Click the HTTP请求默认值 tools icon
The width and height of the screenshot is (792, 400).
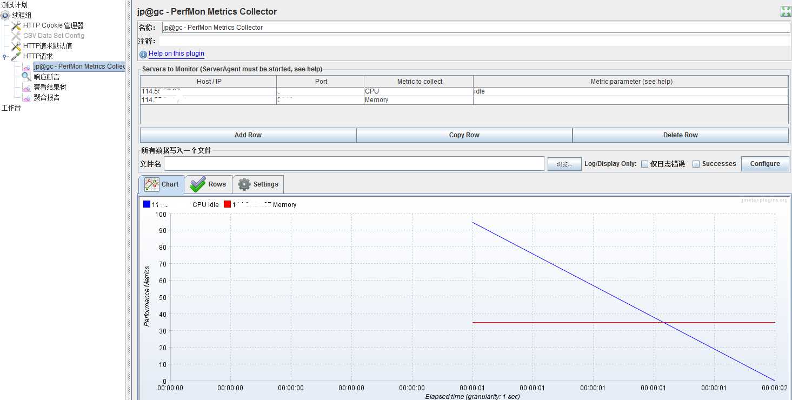pyautogui.click(x=16, y=46)
